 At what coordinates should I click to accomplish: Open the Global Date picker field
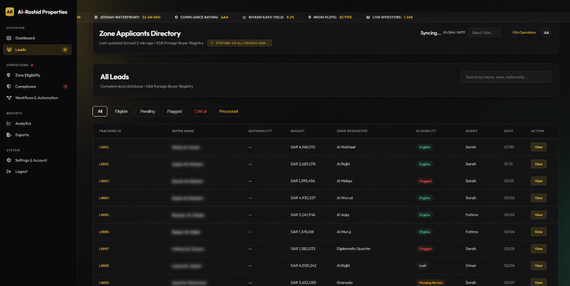pos(484,33)
